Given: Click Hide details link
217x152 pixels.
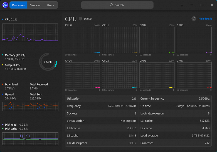Looking at the screenshot, I should [x=205, y=19].
